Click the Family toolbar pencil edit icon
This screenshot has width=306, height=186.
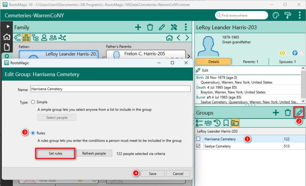[162, 27]
